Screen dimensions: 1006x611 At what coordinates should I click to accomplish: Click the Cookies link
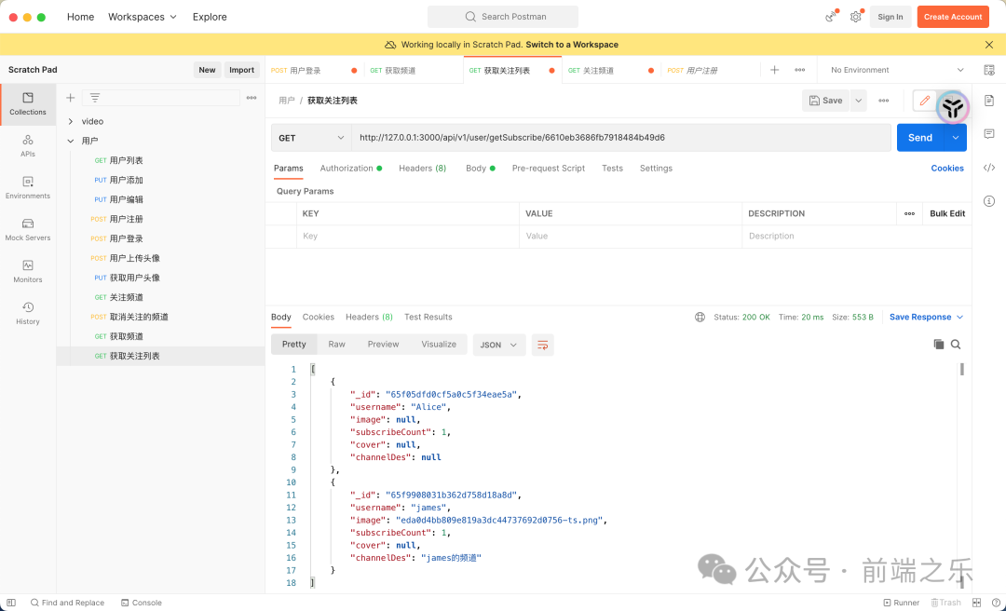click(x=947, y=169)
